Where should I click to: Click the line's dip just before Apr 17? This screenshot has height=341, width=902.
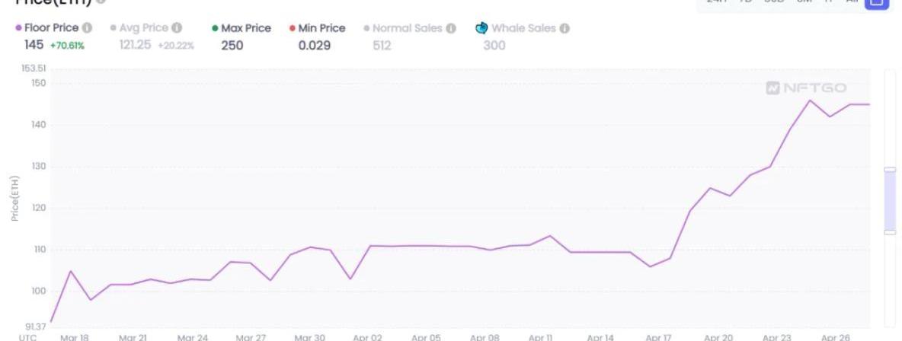tap(650, 266)
